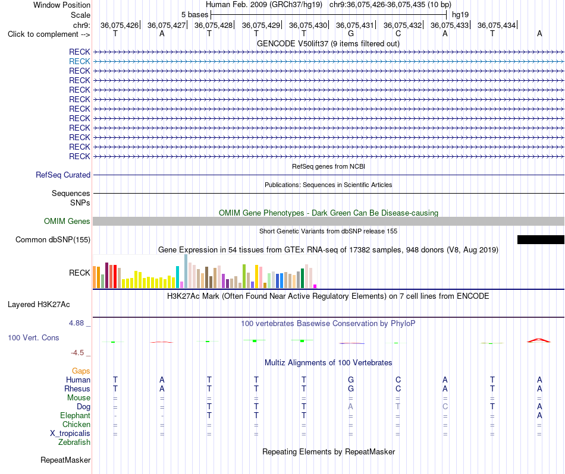The image size is (565, 474).
Task: Click the gray C in the Dog row
Action: coord(445,406)
